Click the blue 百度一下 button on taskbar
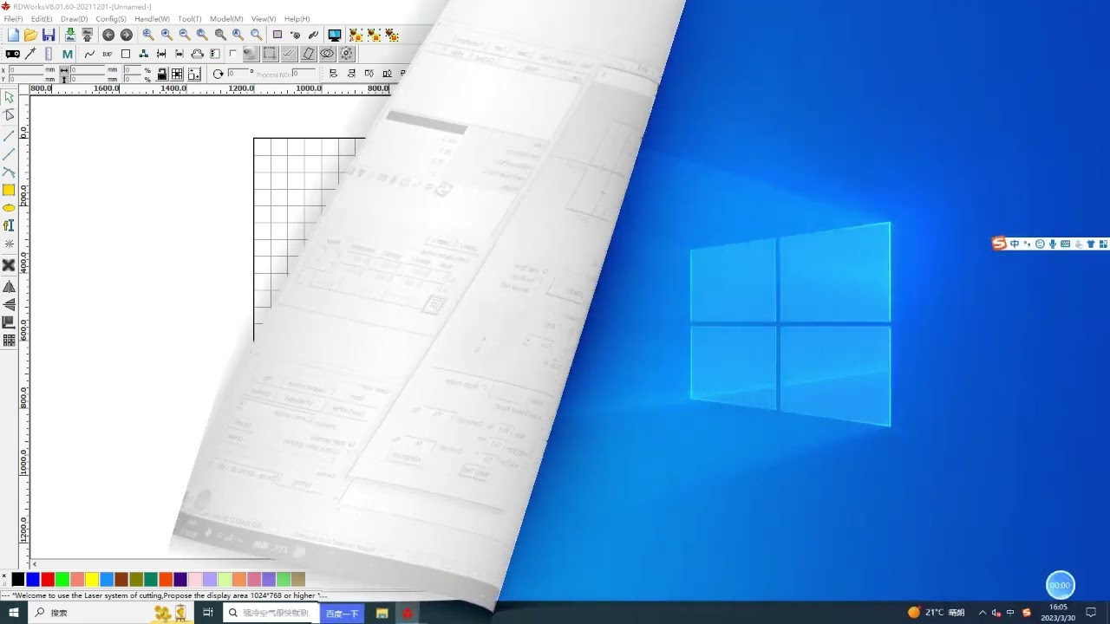Image resolution: width=1110 pixels, height=624 pixels. pyautogui.click(x=341, y=613)
